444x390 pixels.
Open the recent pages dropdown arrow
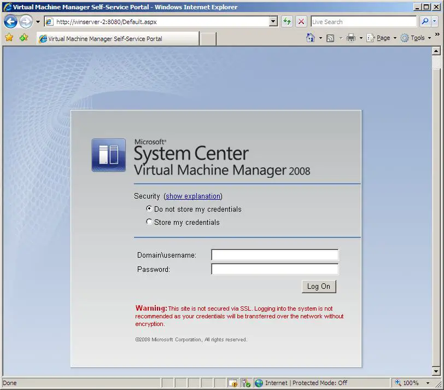tap(38, 22)
